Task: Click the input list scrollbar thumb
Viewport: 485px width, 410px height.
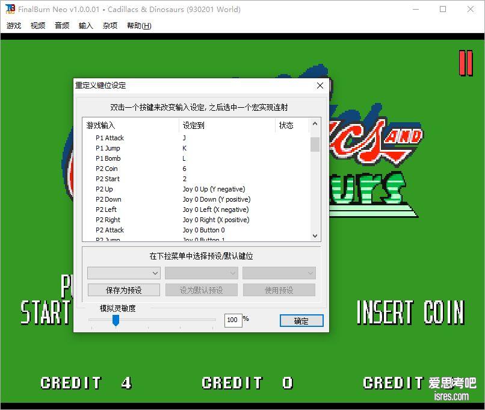Action: 315,144
